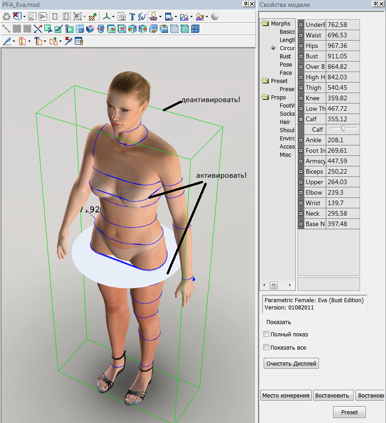The width and height of the screenshot is (386, 423).
Task: Click the 'Очистить Дисплей' button
Action: click(x=292, y=363)
